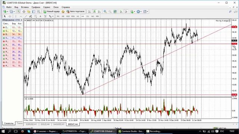This screenshot has height=134, width=239.
Task: Open the Файл menu
Action: coord(9,7)
